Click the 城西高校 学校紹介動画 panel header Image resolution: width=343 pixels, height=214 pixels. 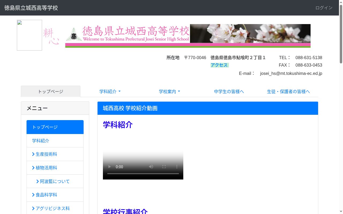coord(208,108)
